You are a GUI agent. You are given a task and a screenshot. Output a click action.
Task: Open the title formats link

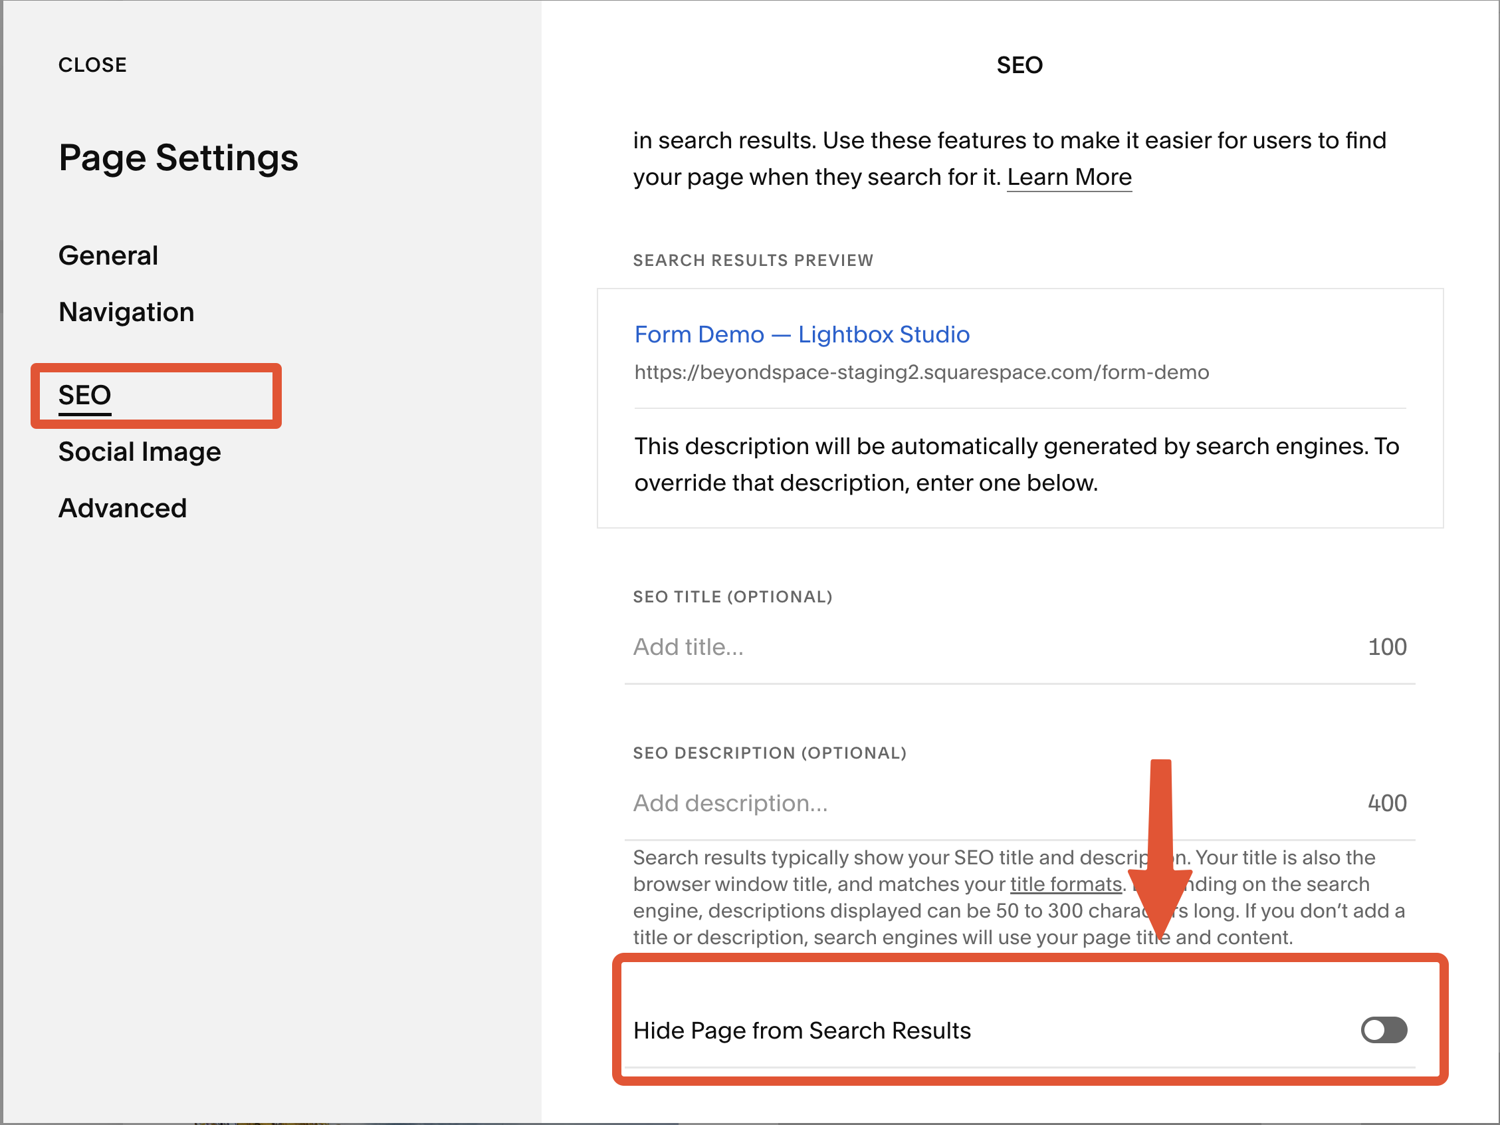pos(1065,884)
